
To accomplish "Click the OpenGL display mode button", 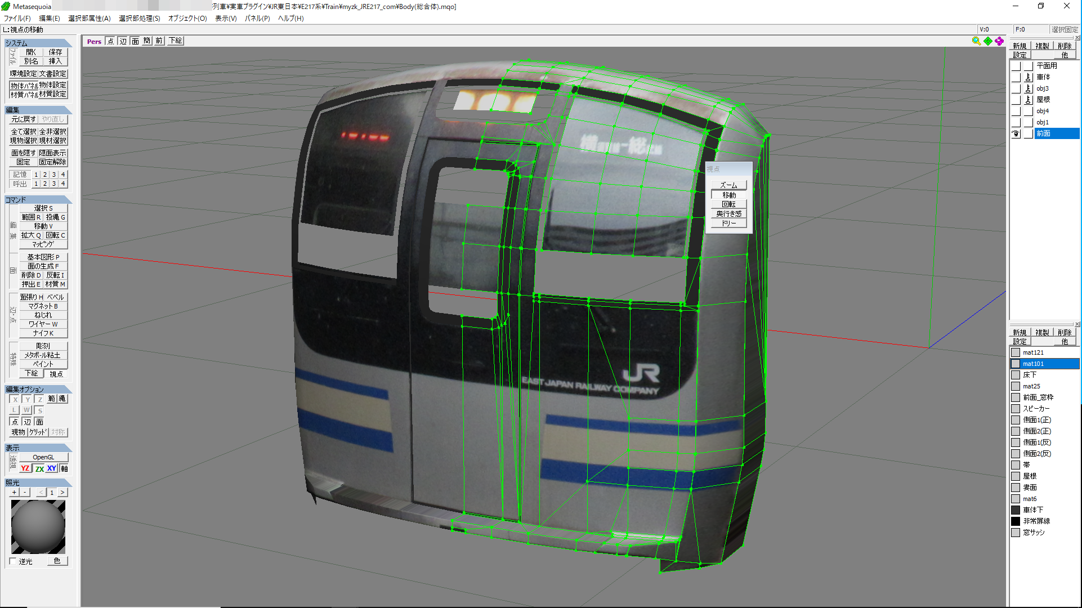I will point(43,457).
